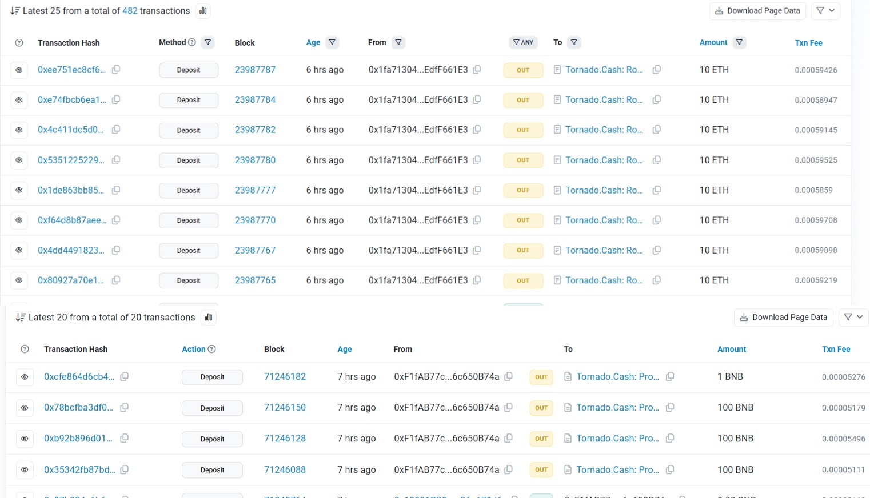This screenshot has width=870, height=498.
Task: Click Method column help question icon
Action: pos(192,42)
